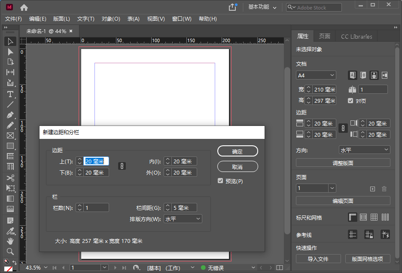The width and height of the screenshot is (402, 273).
Task: Toggle the 对页 facing pages checkbox
Action: pos(350,101)
